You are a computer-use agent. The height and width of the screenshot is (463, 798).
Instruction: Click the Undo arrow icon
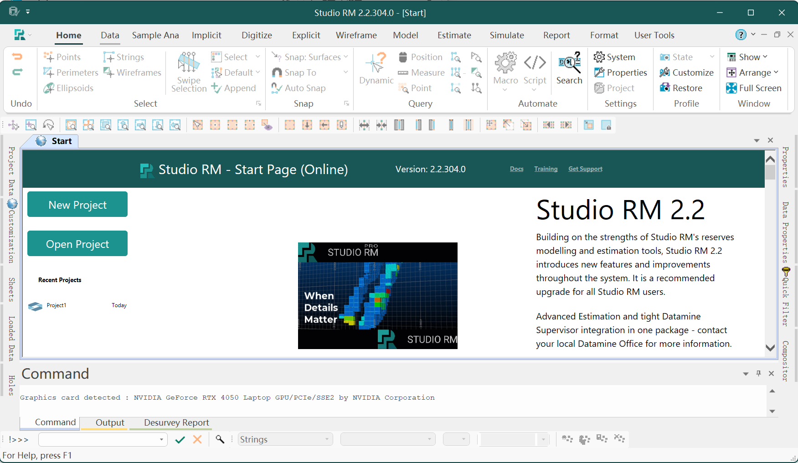pos(17,57)
